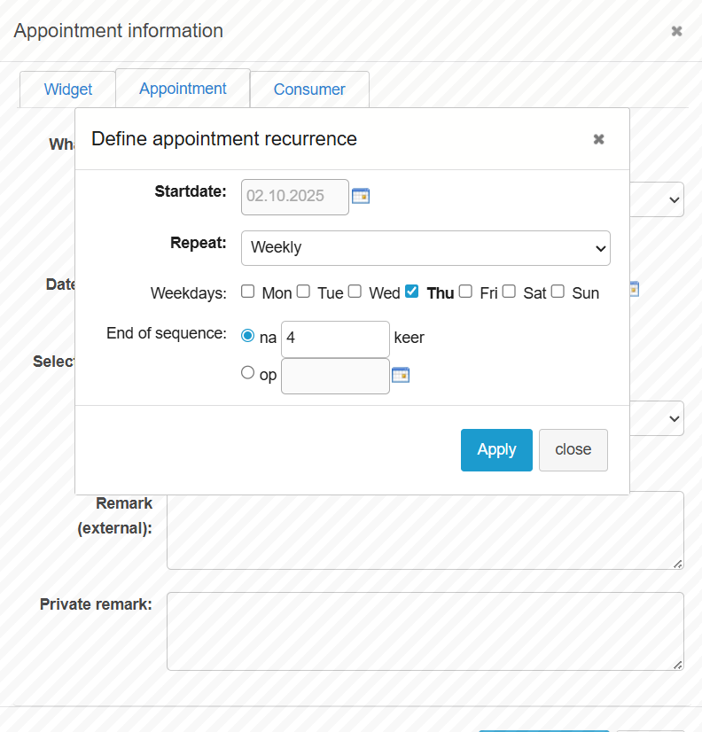The height and width of the screenshot is (732, 702).
Task: Choose the 'op' end date radio button
Action: coord(248,373)
